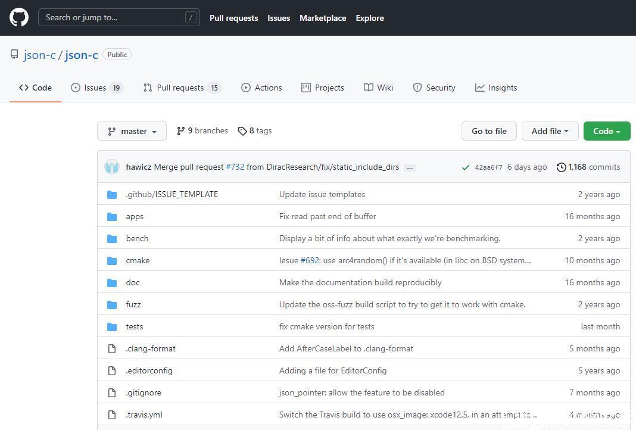The width and height of the screenshot is (636, 430).
Task: Open the Insights tab
Action: [x=496, y=88]
